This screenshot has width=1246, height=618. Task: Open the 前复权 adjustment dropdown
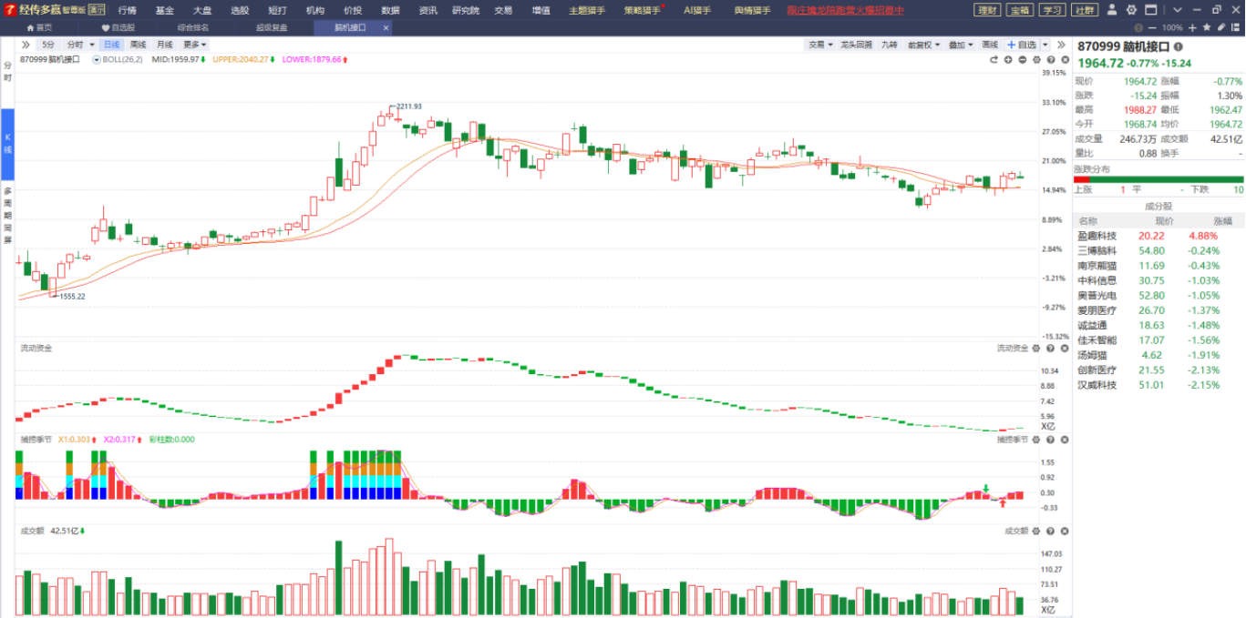click(x=924, y=45)
